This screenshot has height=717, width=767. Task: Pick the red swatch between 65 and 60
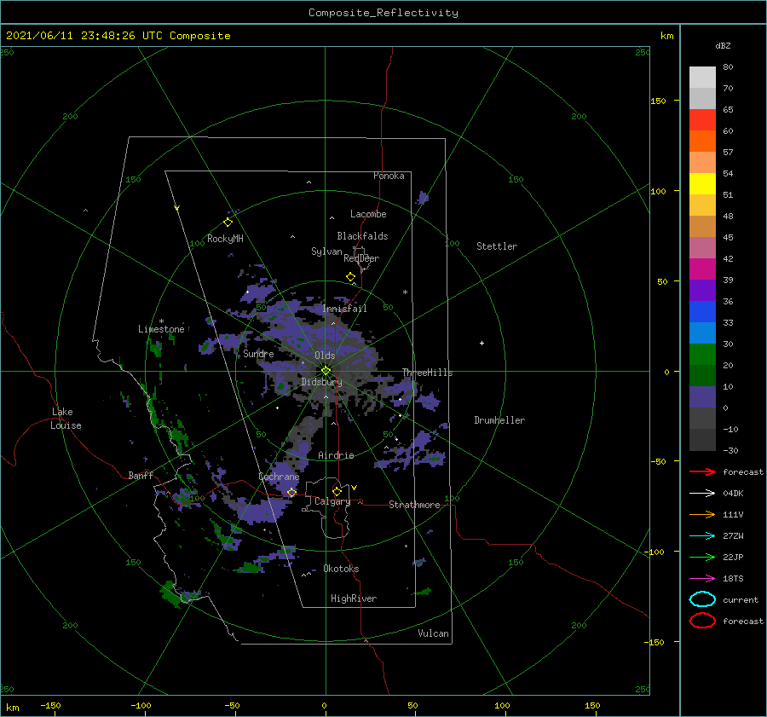(x=702, y=120)
